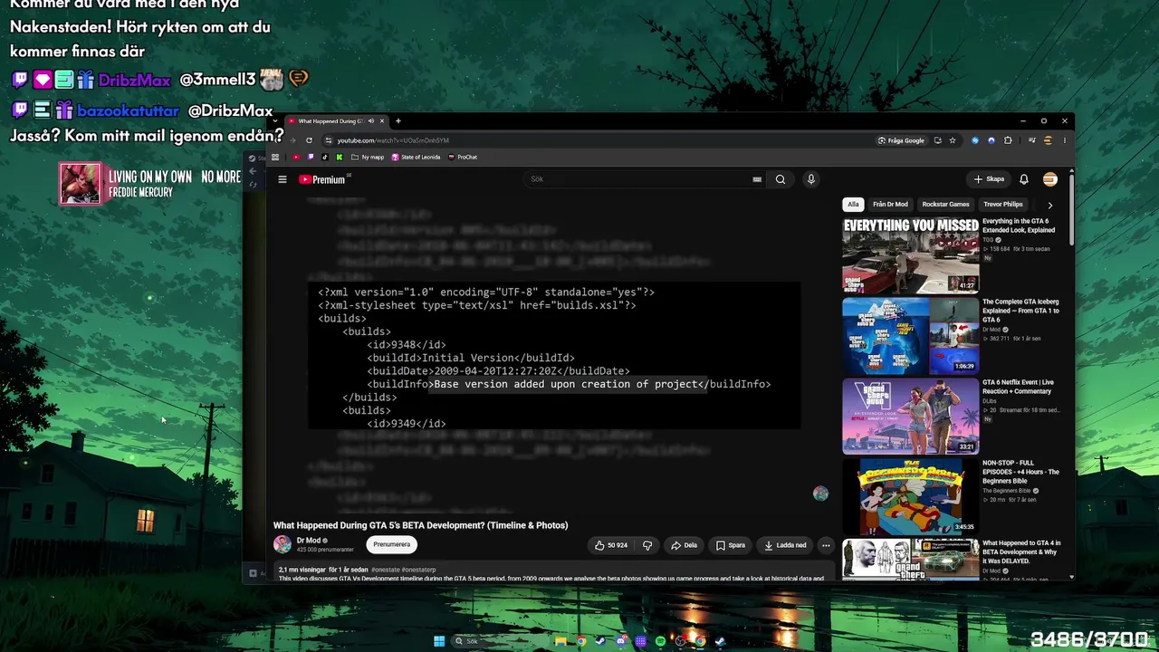
Task: Open the Dr Mod channel name link
Action: 309,541
